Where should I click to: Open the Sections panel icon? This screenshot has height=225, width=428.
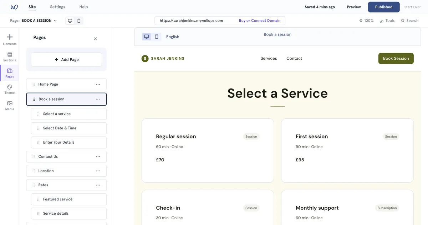(x=10, y=57)
